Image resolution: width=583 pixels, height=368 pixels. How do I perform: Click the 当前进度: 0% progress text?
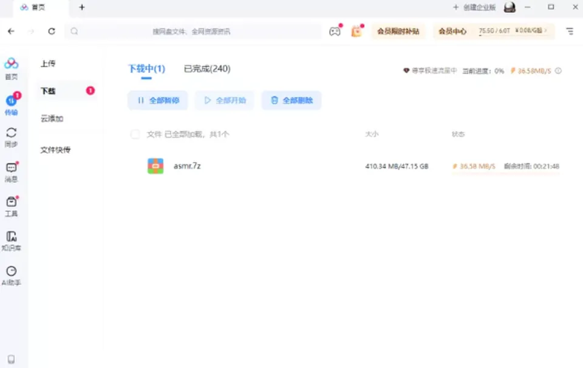pyautogui.click(x=483, y=70)
